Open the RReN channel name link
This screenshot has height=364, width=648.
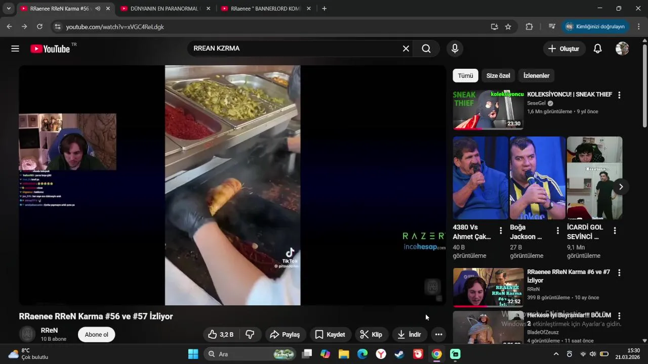(50, 330)
